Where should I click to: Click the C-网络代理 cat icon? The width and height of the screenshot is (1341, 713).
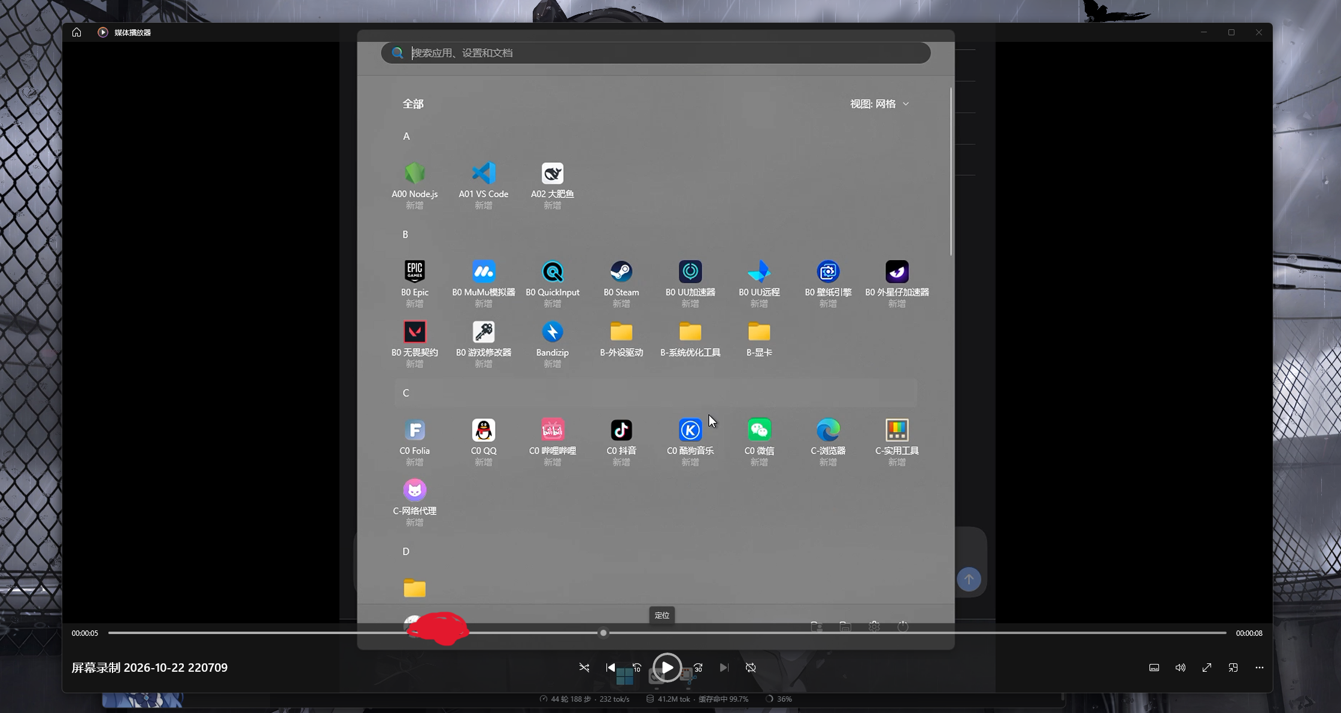(x=415, y=490)
